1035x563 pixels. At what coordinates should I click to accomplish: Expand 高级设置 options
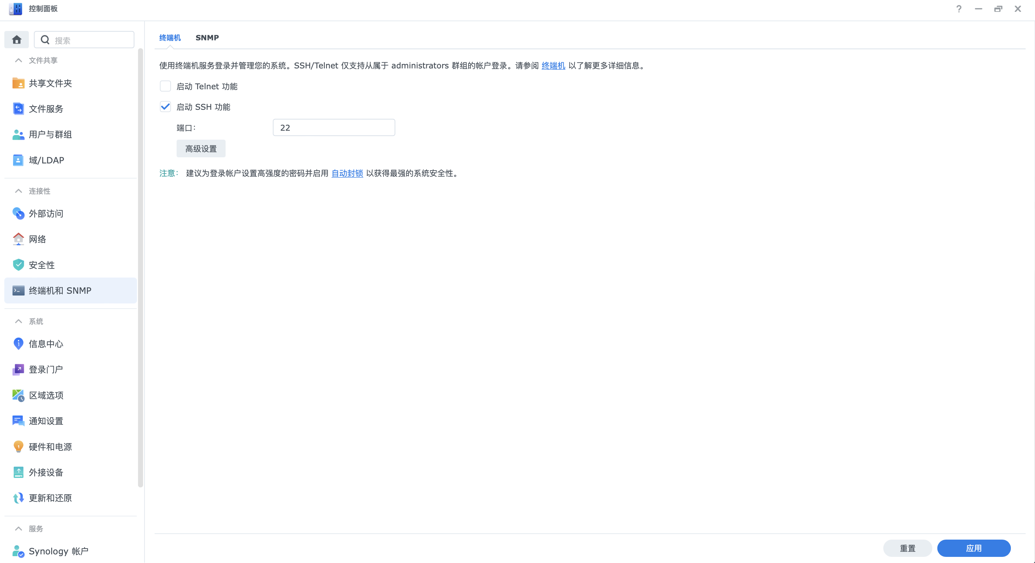pyautogui.click(x=200, y=148)
